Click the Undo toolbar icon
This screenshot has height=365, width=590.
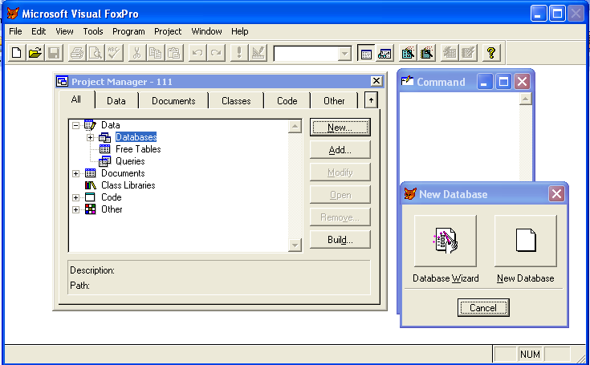tap(197, 53)
